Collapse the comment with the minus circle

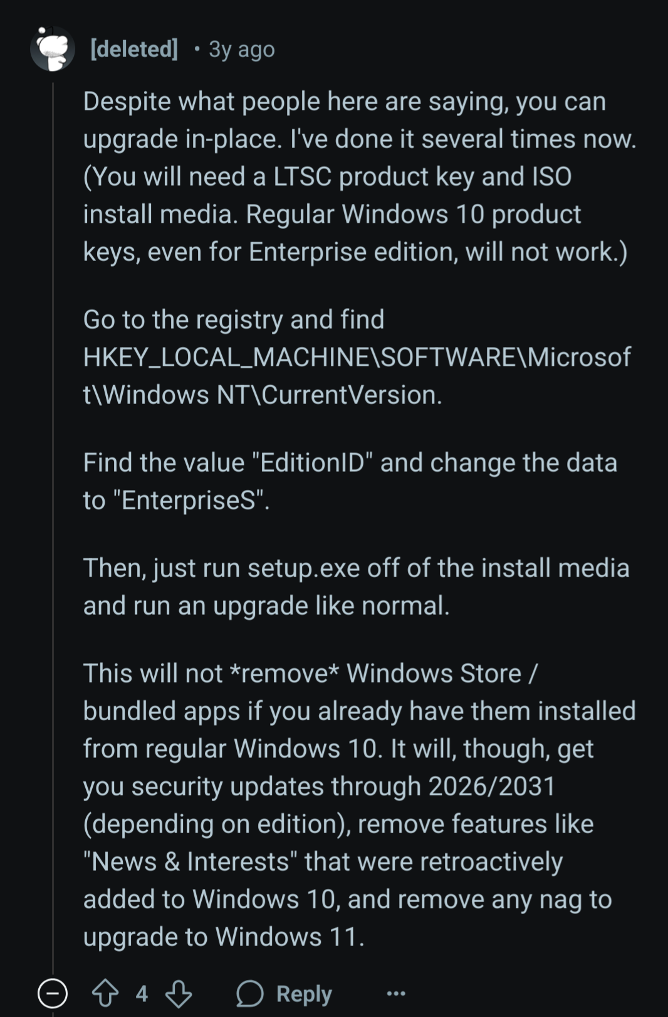53,993
